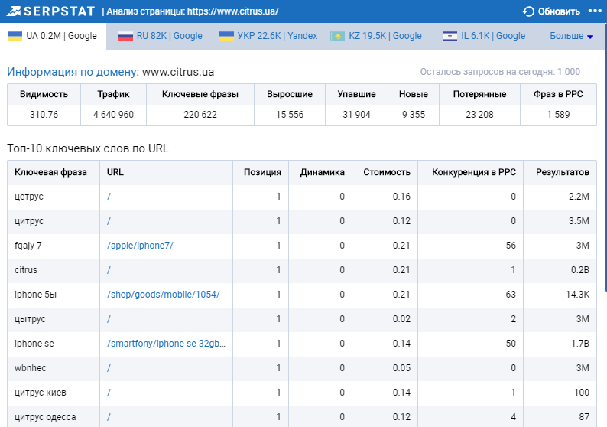The image size is (607, 427).
Task: Select the keyword citrus
Action: tap(26, 270)
